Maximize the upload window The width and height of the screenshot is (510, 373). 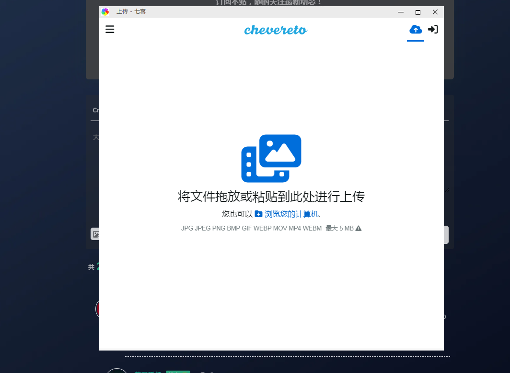click(x=418, y=12)
